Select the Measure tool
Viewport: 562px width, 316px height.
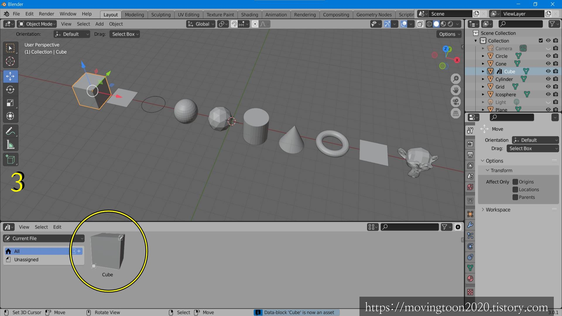pyautogui.click(x=10, y=145)
